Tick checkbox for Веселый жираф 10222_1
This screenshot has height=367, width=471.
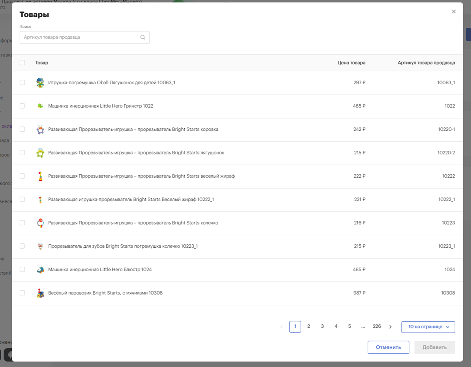click(22, 199)
